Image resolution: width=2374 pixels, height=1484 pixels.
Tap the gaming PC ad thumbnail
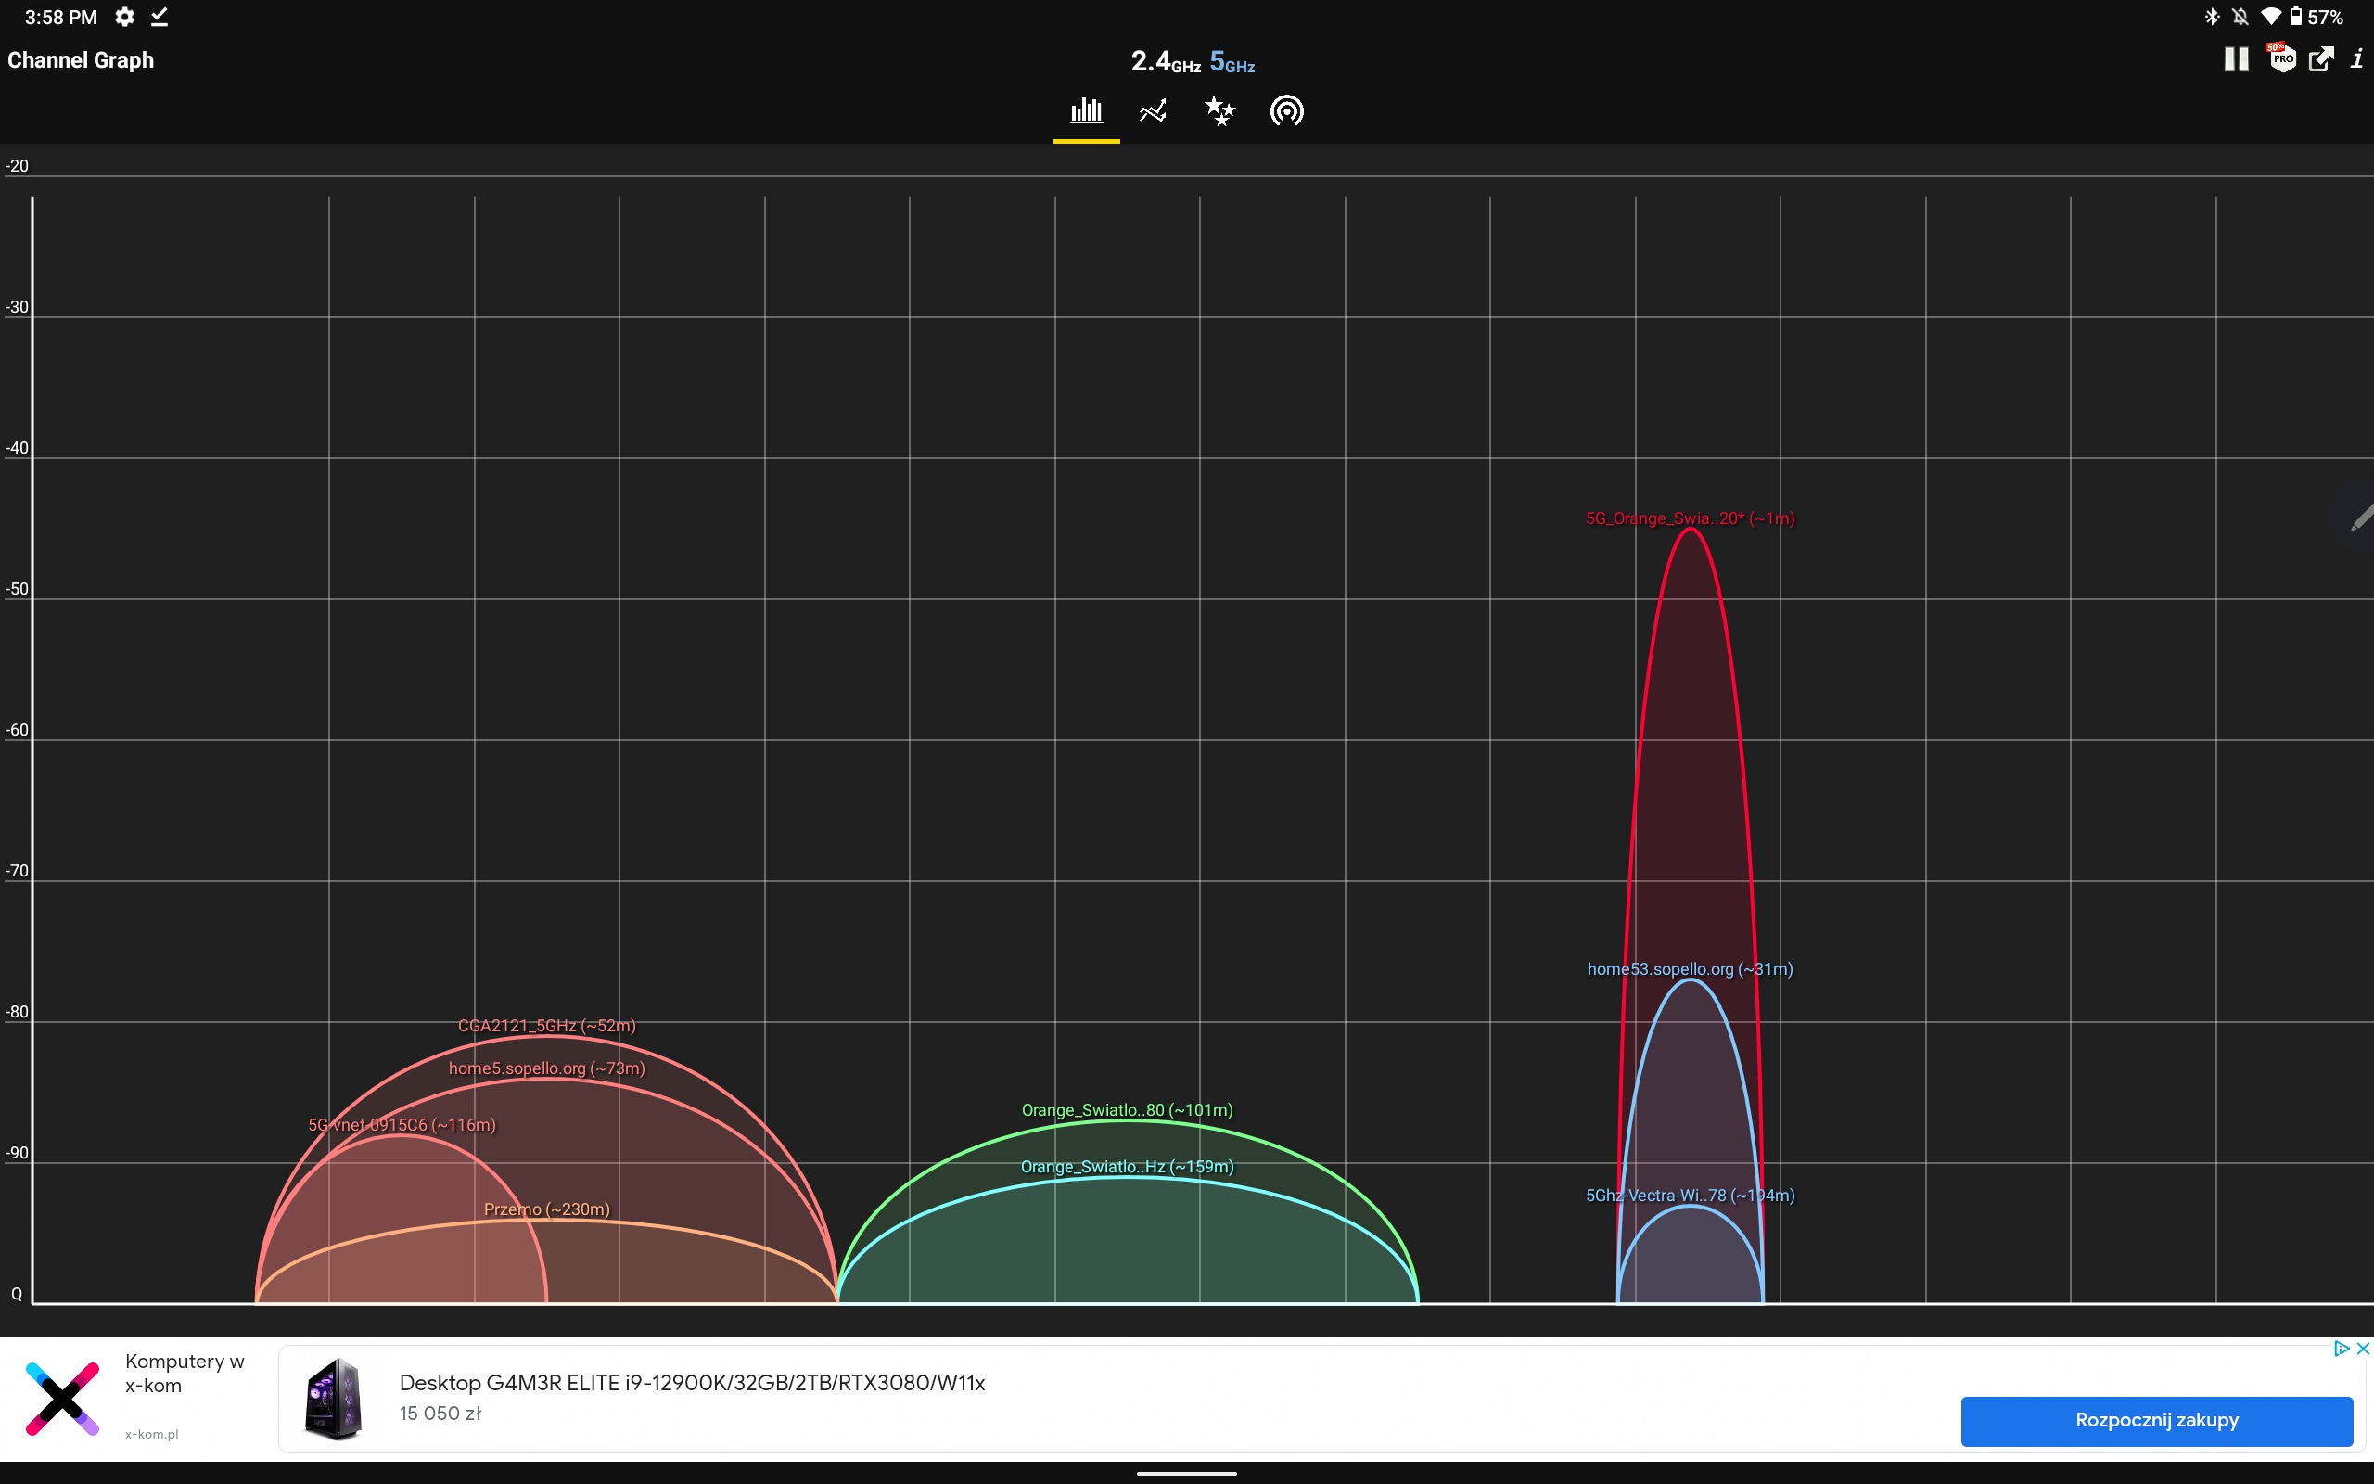pyautogui.click(x=334, y=1399)
